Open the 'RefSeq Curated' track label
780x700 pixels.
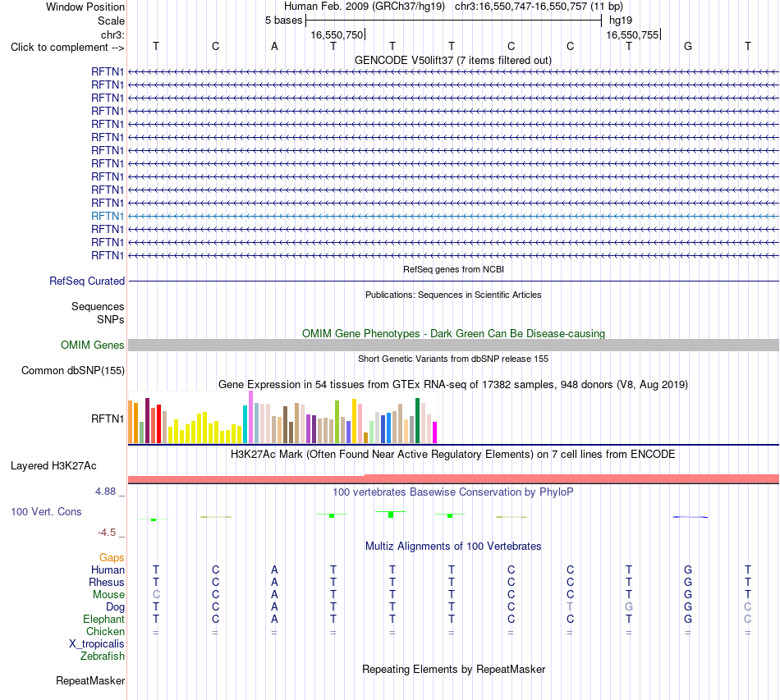click(x=87, y=281)
